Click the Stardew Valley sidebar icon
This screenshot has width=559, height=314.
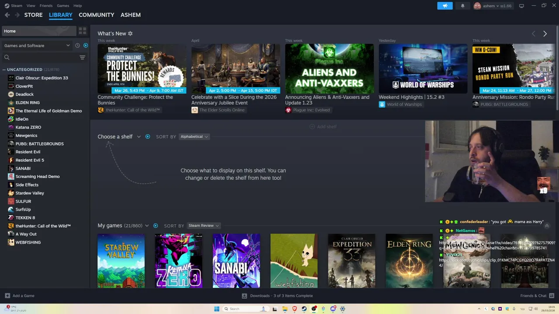click(x=11, y=193)
